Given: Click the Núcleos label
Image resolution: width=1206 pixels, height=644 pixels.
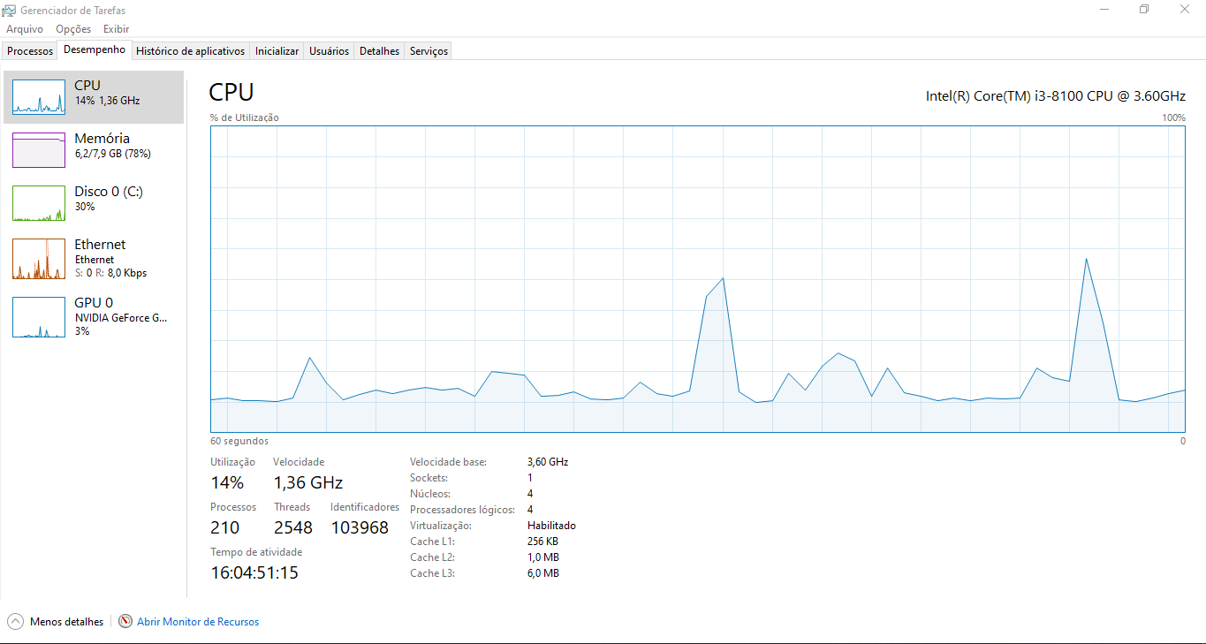Looking at the screenshot, I should point(430,494).
